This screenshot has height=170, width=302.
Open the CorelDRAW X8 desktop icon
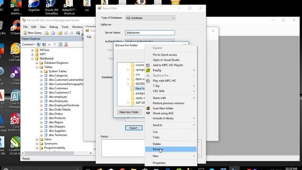(x=15, y=146)
